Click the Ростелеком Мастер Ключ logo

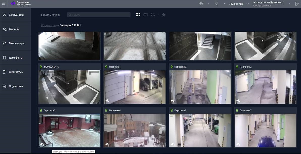(21, 3)
